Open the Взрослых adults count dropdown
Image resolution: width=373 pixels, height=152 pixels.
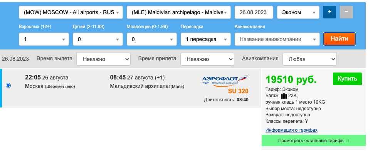point(44,39)
